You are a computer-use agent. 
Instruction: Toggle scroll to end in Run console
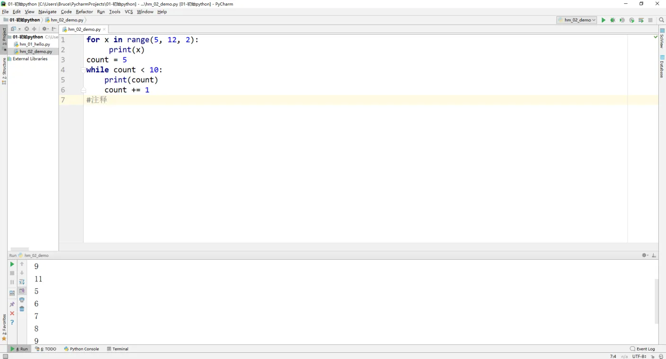[x=22, y=291]
